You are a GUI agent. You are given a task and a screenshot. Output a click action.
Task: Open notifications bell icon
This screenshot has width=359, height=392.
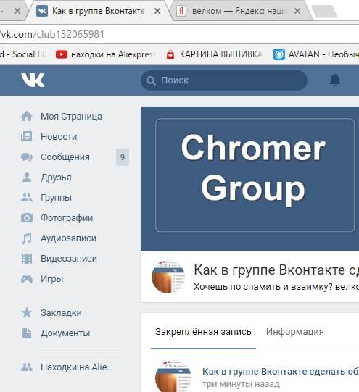click(335, 80)
